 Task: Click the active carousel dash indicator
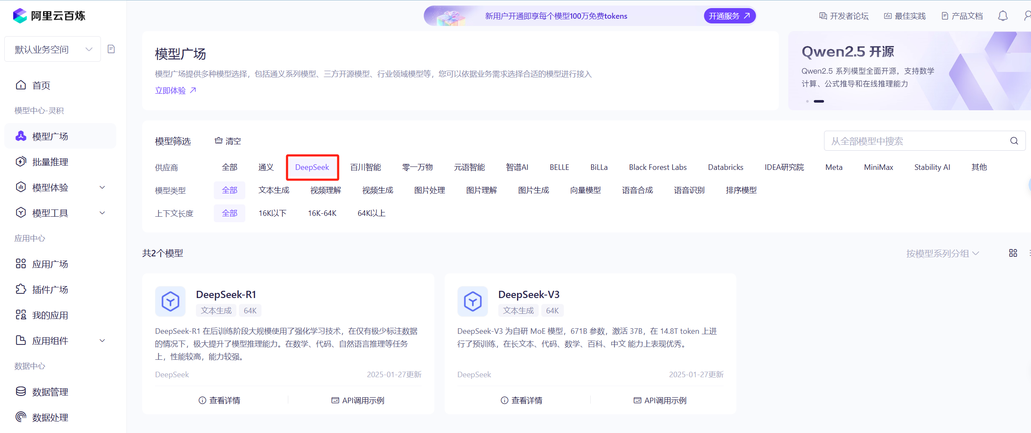coord(819,101)
